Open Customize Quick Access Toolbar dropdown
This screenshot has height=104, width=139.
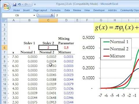pos(35,4)
